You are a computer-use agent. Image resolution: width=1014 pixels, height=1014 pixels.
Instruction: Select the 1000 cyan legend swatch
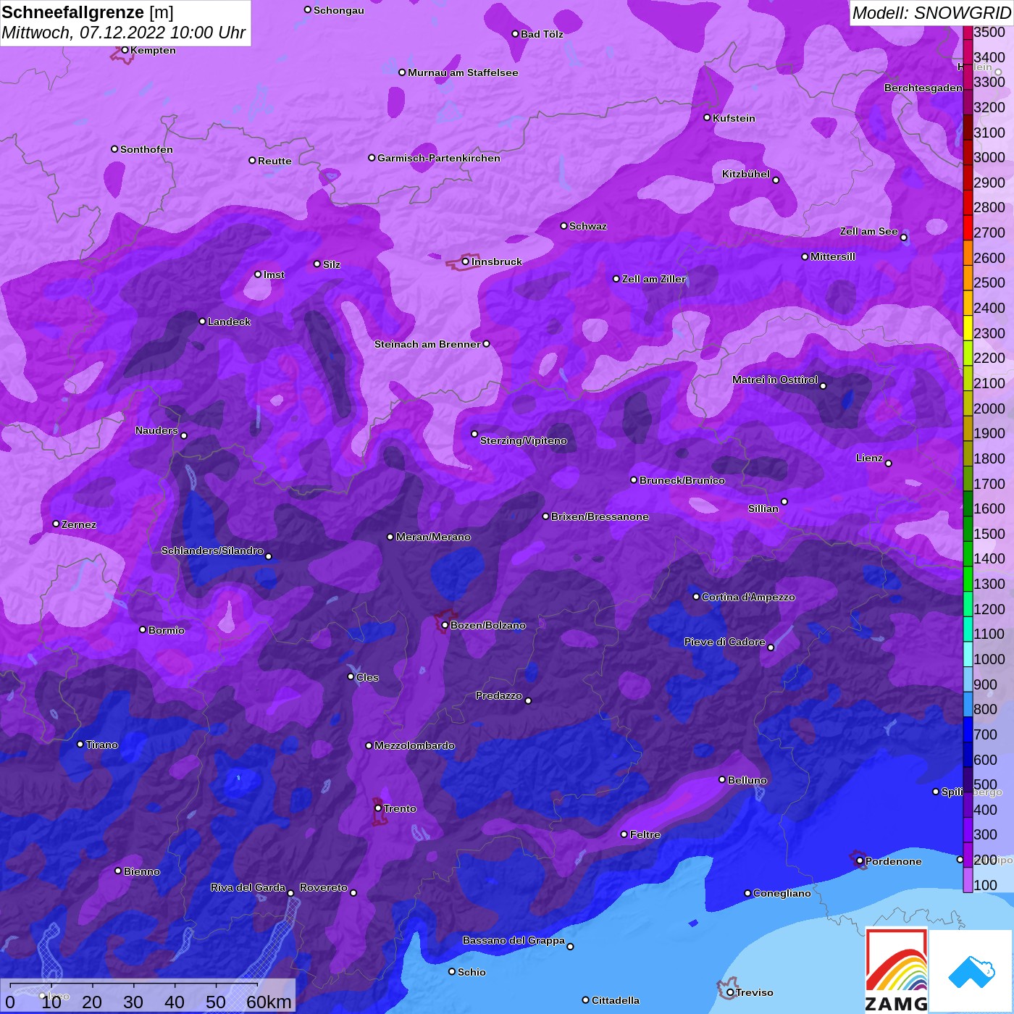[968, 653]
